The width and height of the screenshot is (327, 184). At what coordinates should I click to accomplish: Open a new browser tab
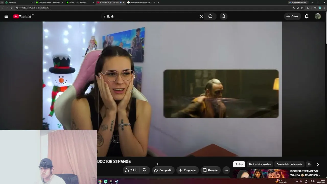tap(159, 2)
